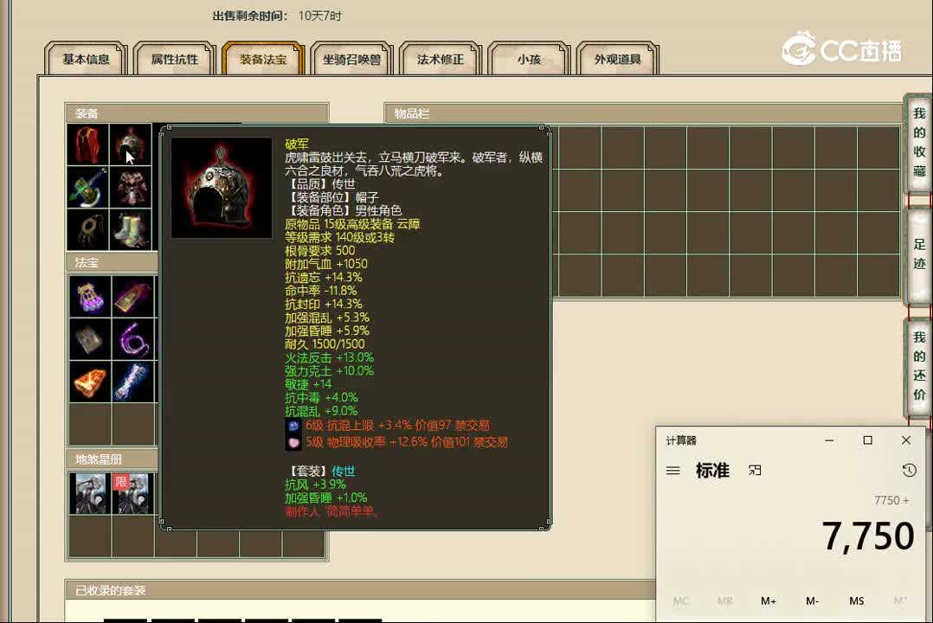This screenshot has width=933, height=623.
Task: Open calculator history with the clock icon
Action: pos(908,470)
